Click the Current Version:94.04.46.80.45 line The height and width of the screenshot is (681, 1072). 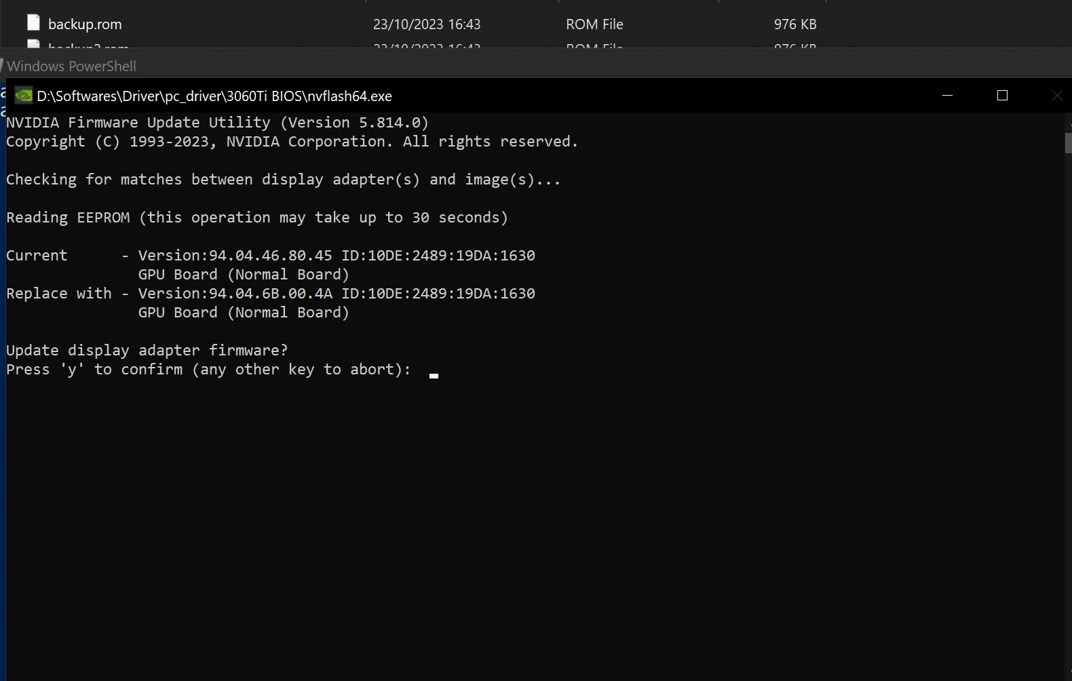[270, 256]
